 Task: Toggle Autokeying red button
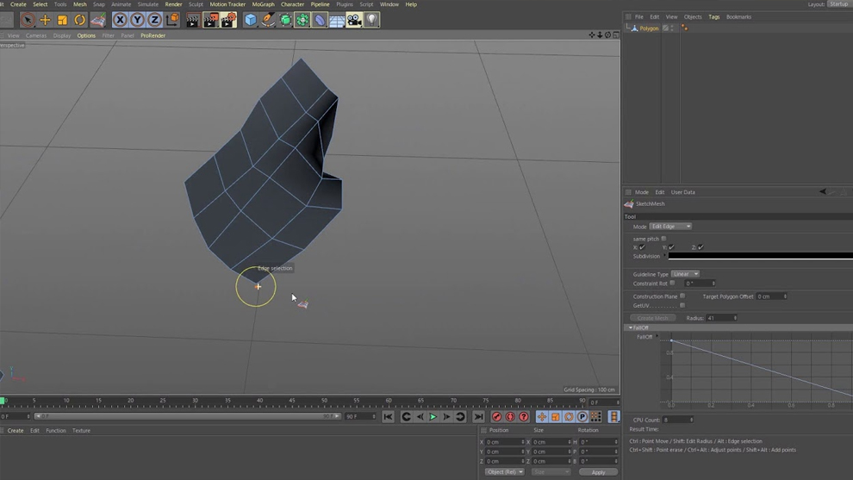click(510, 417)
